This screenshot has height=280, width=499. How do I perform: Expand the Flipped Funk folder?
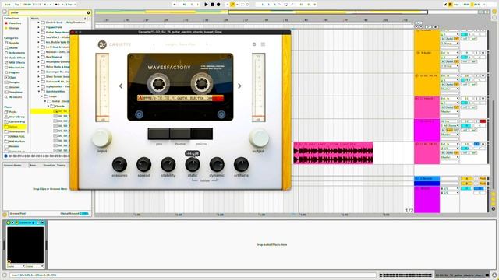[x=39, y=27]
